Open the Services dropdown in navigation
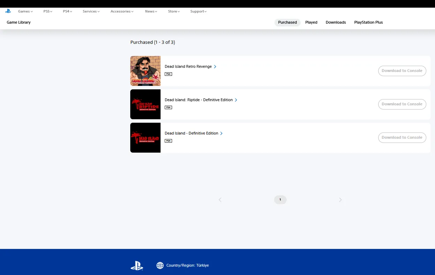Viewport: 435px width, 275px height. pyautogui.click(x=91, y=11)
